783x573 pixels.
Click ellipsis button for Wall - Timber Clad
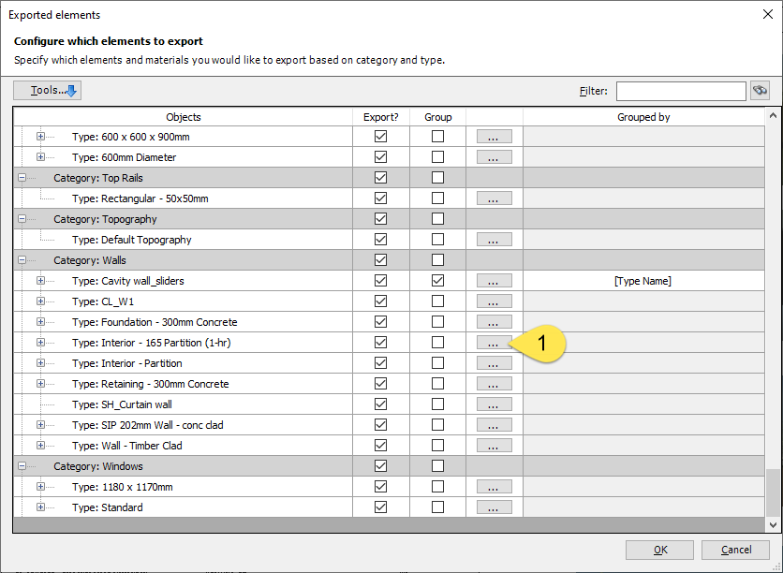pyautogui.click(x=494, y=446)
